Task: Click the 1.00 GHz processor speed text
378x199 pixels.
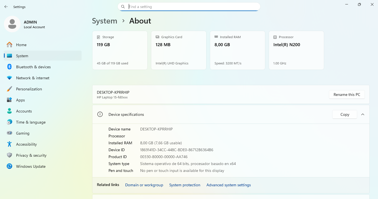Action: [x=280, y=63]
